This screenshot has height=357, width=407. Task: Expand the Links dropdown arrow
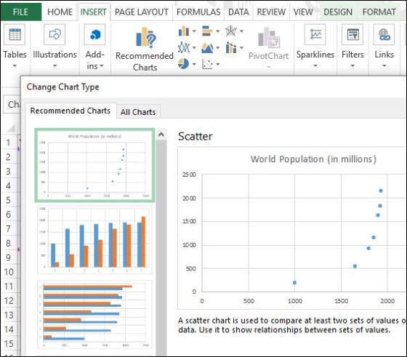click(384, 65)
